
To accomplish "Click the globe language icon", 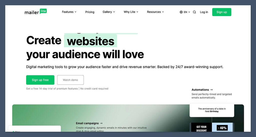I will click(181, 12).
